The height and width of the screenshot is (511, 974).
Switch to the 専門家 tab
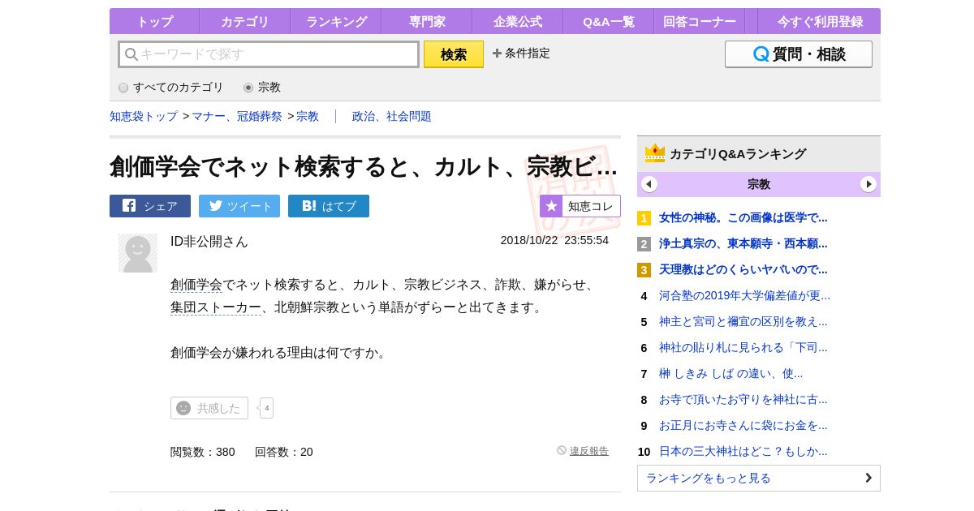pos(426,22)
